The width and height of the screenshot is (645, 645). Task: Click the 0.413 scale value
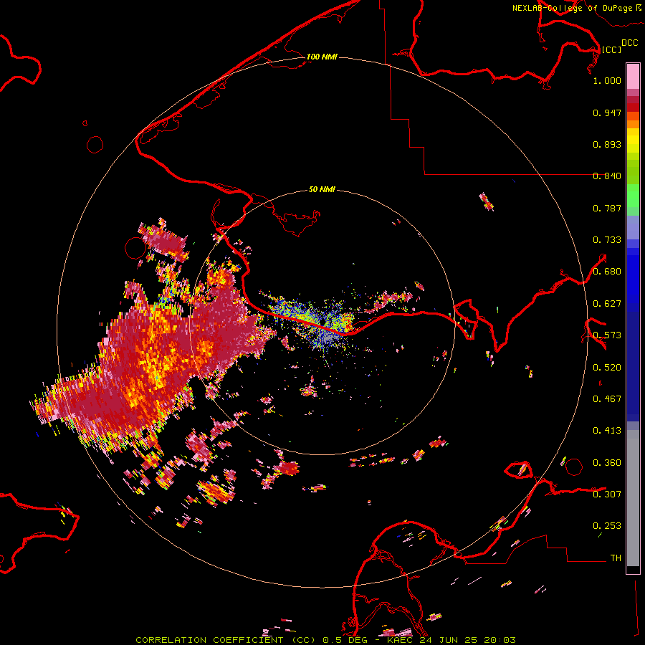607,431
